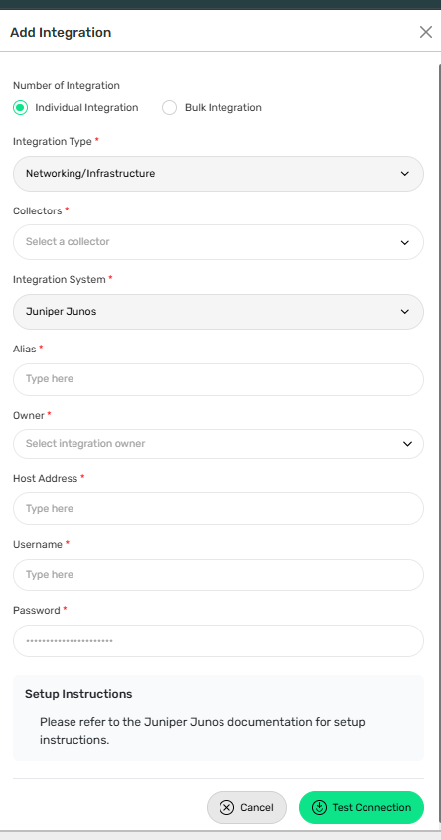Click the Cancel button
The image size is (441, 840).
pos(246,807)
